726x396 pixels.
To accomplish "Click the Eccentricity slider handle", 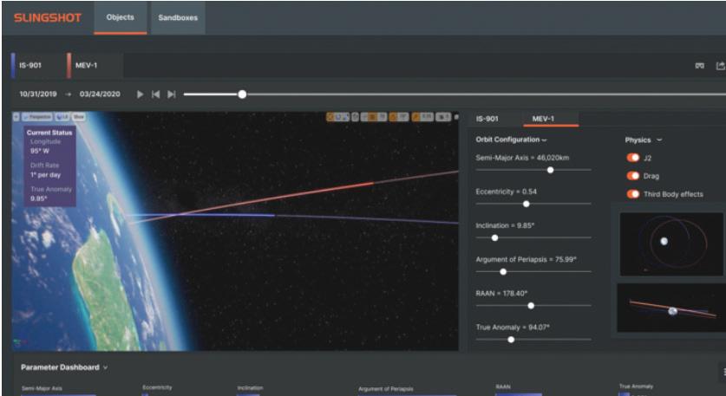I will (x=526, y=204).
